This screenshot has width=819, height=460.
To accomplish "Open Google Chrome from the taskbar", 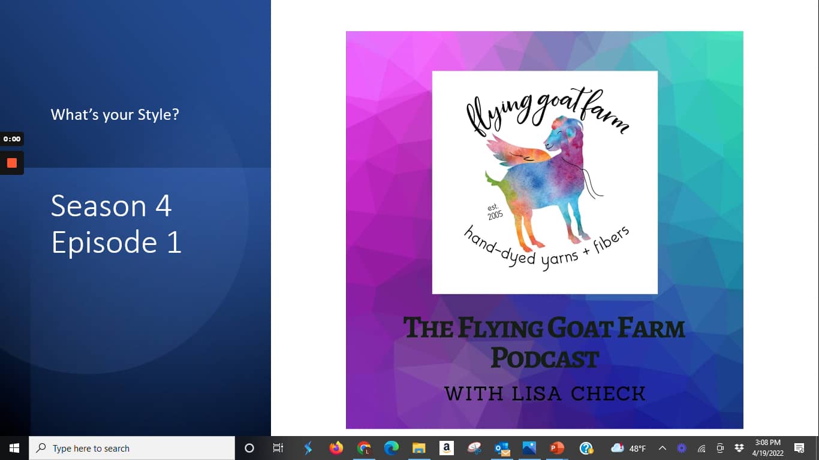I will (363, 448).
